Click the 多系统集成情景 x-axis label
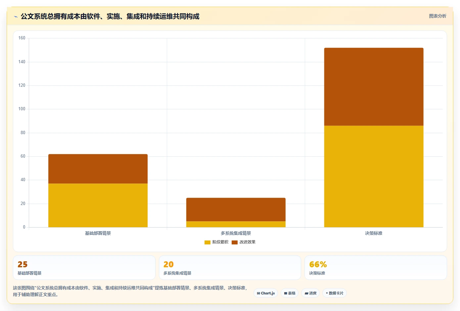This screenshot has width=460, height=311. (x=236, y=233)
